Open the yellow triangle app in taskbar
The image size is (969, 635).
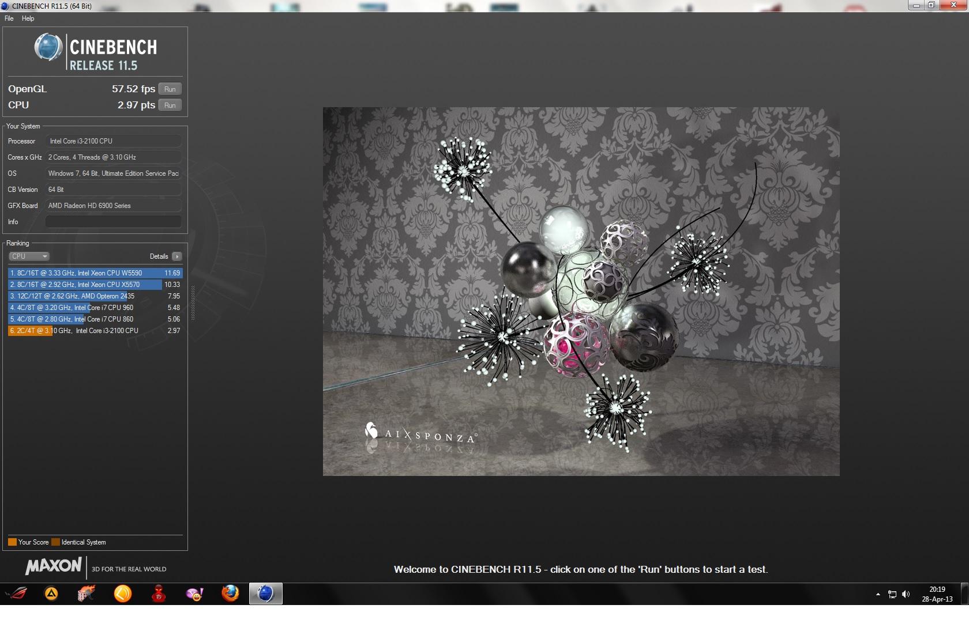[x=51, y=594]
